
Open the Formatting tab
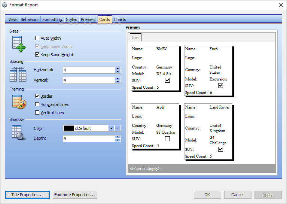coord(52,19)
